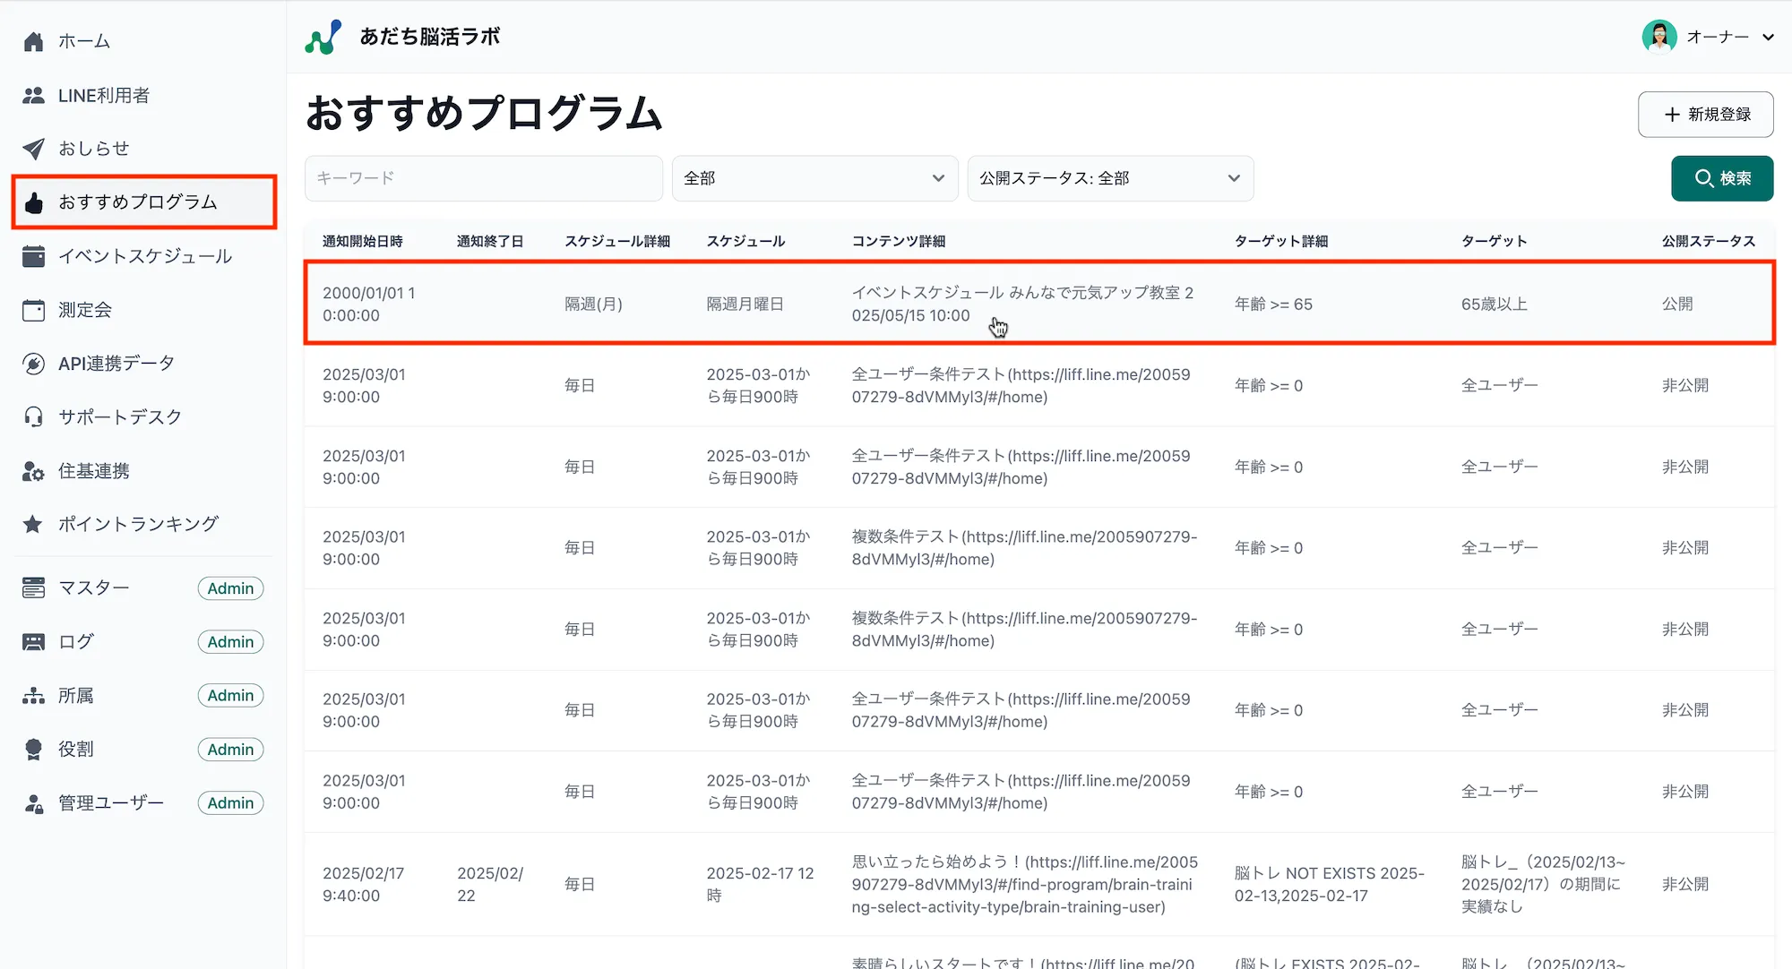Open LINE利用者 via its people icon
Screen dimensions: 1792x969
click(x=33, y=95)
